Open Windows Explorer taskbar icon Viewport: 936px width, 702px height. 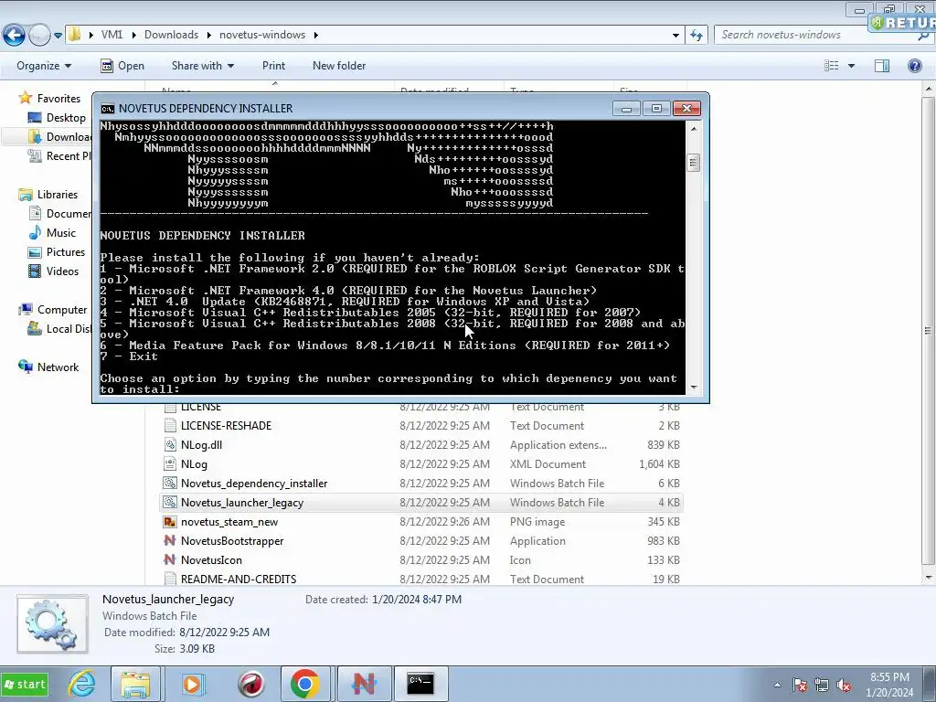point(135,684)
